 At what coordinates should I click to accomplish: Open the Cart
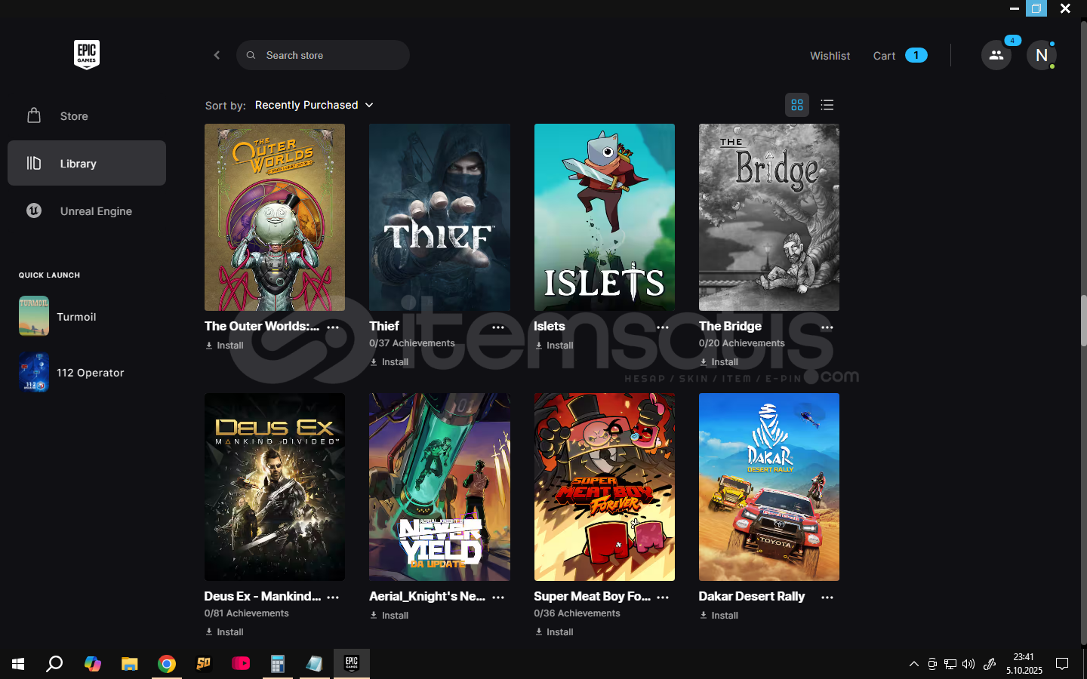click(900, 56)
